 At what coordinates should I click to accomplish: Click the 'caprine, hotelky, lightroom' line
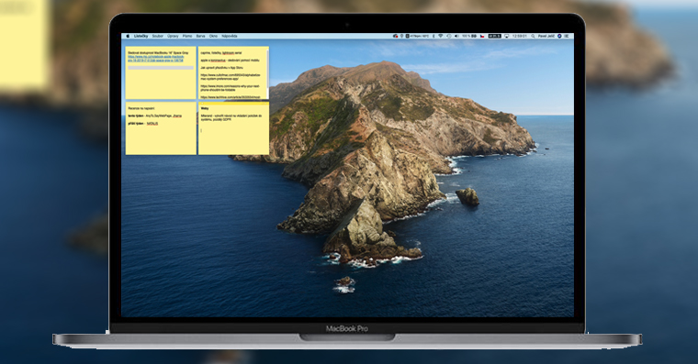point(221,53)
